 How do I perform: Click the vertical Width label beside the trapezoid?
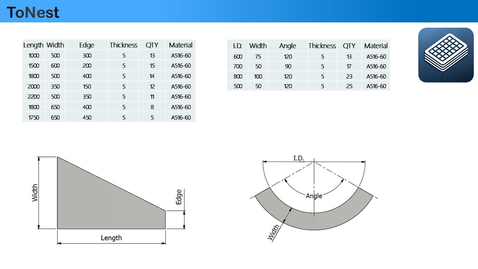(35, 193)
